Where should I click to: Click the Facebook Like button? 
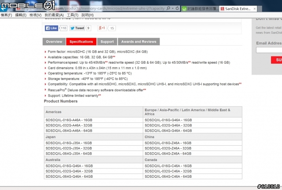pos(52,28)
